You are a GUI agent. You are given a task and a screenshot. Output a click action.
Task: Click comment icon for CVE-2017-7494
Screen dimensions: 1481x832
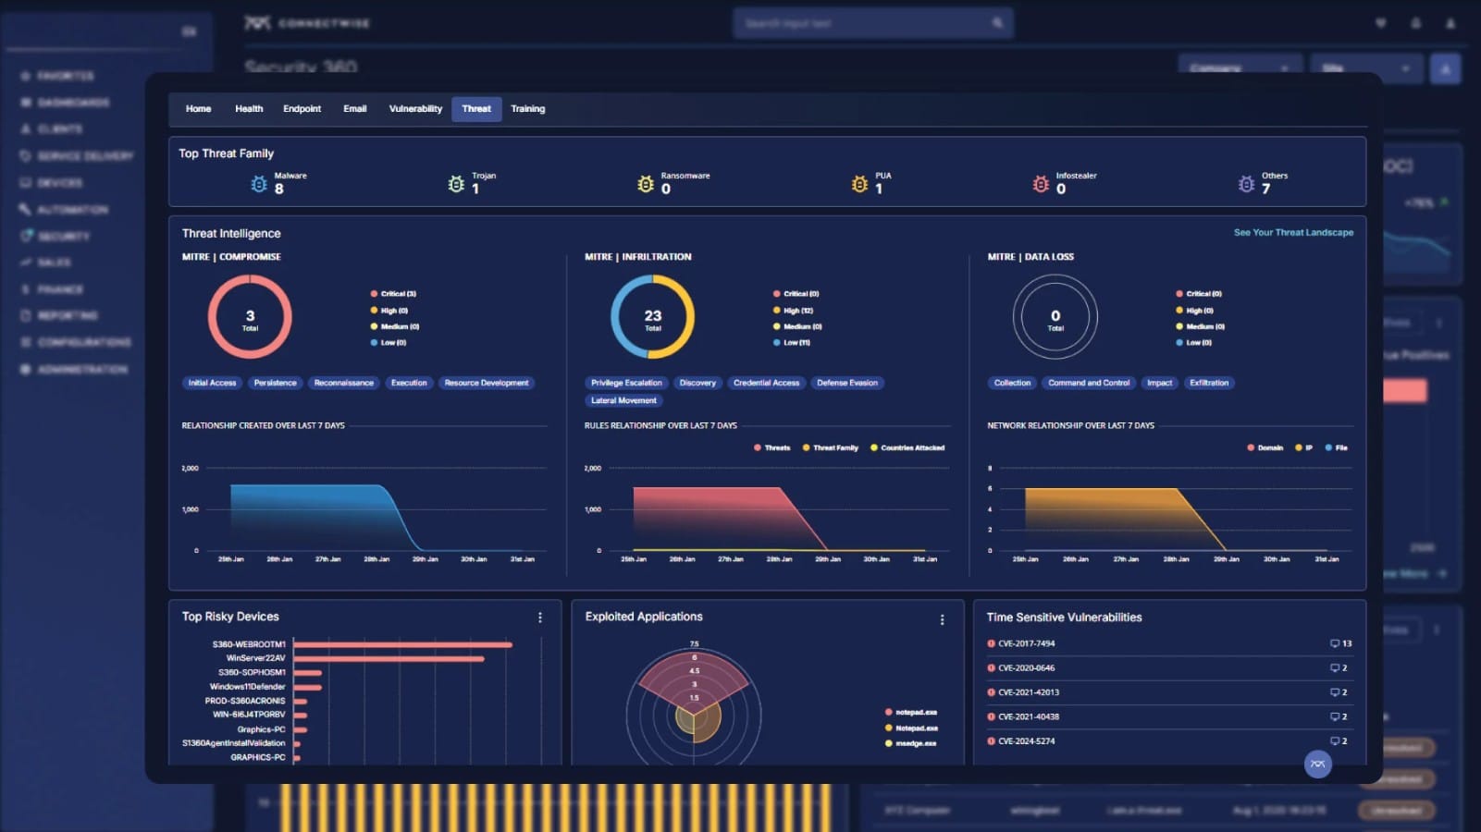pos(1334,643)
